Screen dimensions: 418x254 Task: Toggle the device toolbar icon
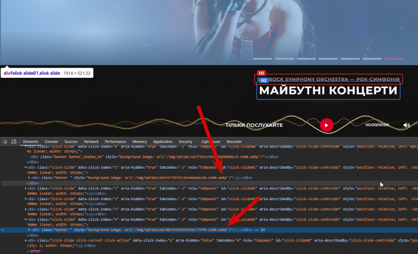coord(14,141)
